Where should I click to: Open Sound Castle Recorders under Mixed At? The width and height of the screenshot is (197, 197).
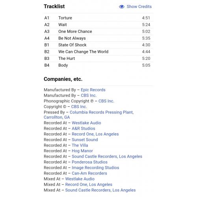100,190
